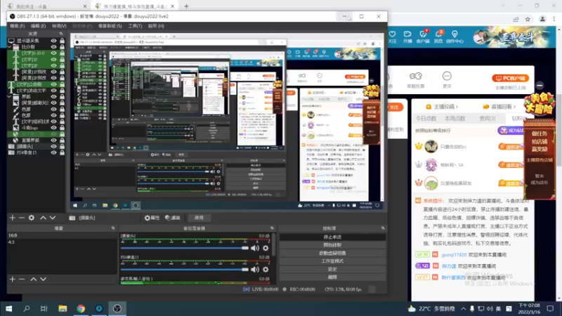This screenshot has height=316, width=562.
Task: Move the source down in the list
Action: click(x=52, y=218)
